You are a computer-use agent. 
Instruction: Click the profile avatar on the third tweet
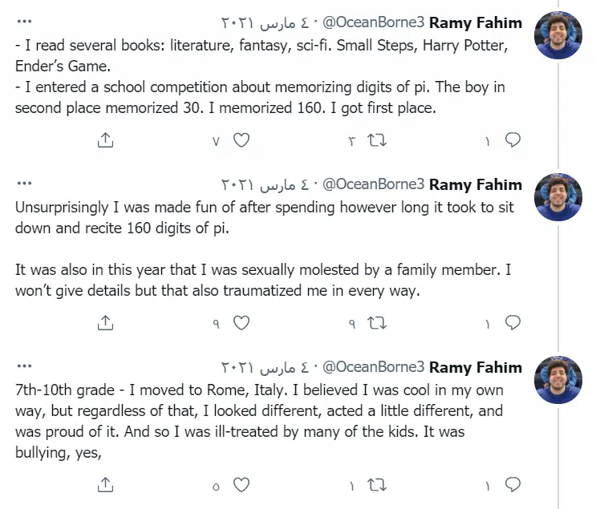click(558, 380)
